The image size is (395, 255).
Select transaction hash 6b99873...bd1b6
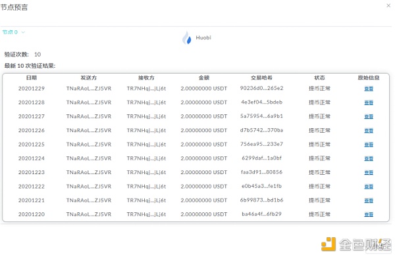[261, 200]
